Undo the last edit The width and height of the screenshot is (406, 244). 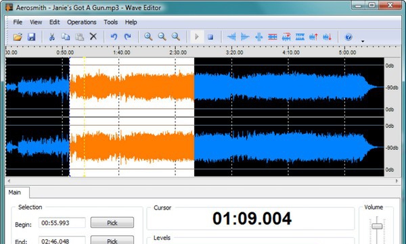(x=114, y=36)
